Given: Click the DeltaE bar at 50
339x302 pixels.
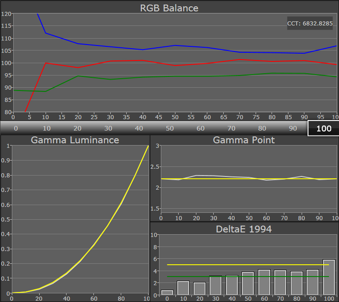Looking at the screenshot, I should pyautogui.click(x=248, y=283).
